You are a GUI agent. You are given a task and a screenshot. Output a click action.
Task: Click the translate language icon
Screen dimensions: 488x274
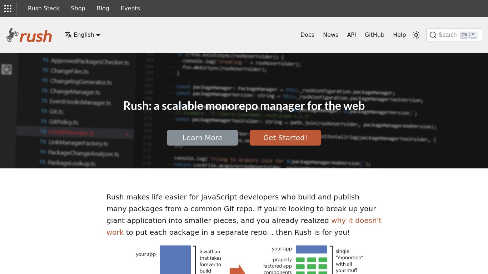click(x=68, y=35)
